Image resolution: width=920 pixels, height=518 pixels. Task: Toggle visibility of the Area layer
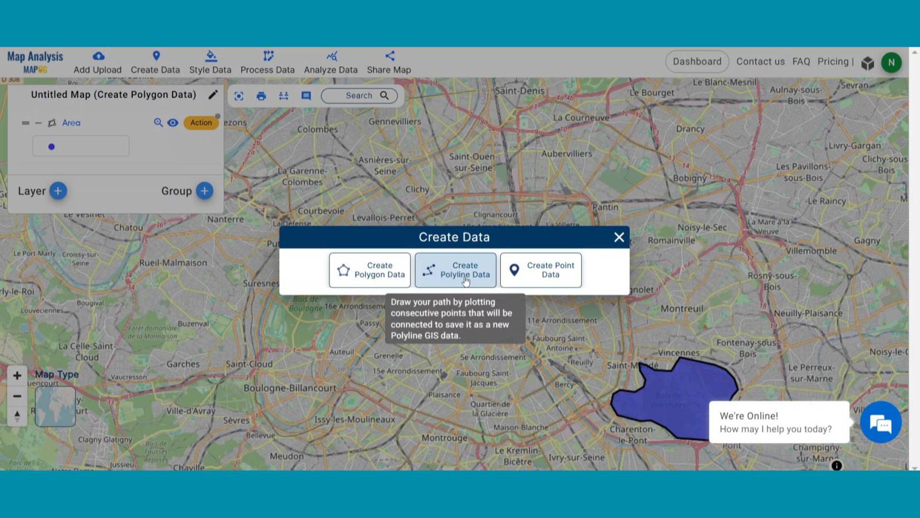[x=172, y=123]
